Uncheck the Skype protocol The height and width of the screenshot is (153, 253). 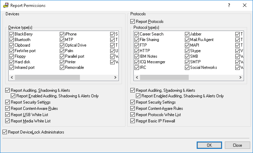point(187,51)
